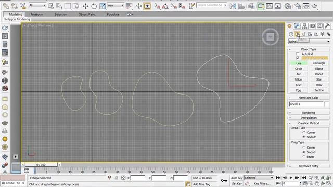333x187 pixels.
Task: Click the Mirror tool icon
Action: point(233,6)
